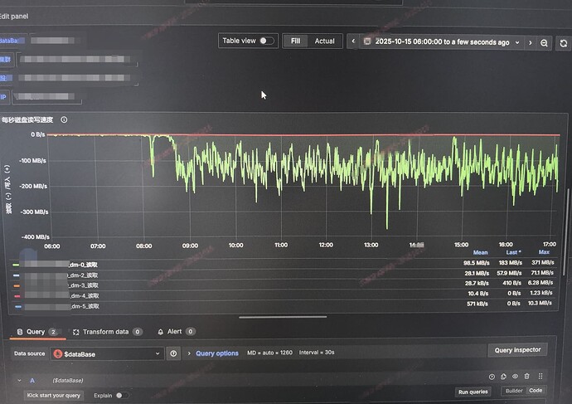
Task: Hide query A with eye icon
Action: pos(515,377)
